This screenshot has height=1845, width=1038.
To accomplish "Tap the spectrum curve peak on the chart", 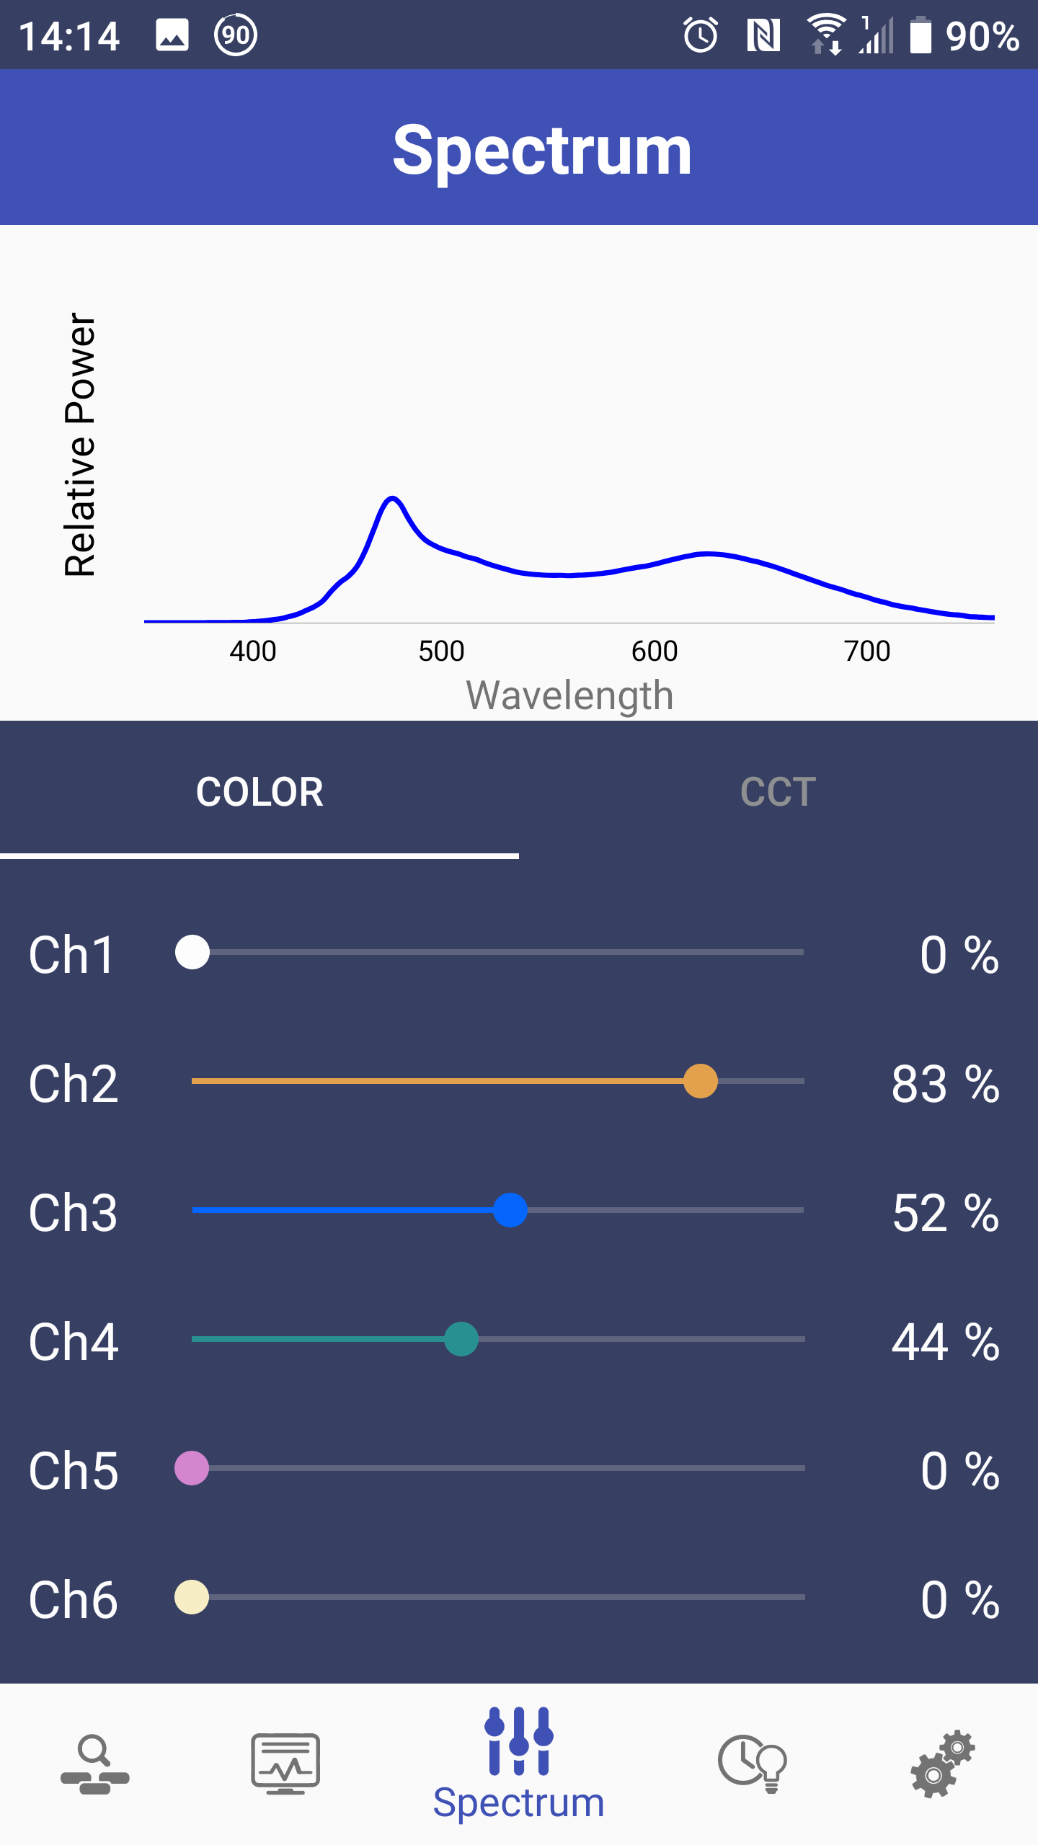I will point(392,499).
